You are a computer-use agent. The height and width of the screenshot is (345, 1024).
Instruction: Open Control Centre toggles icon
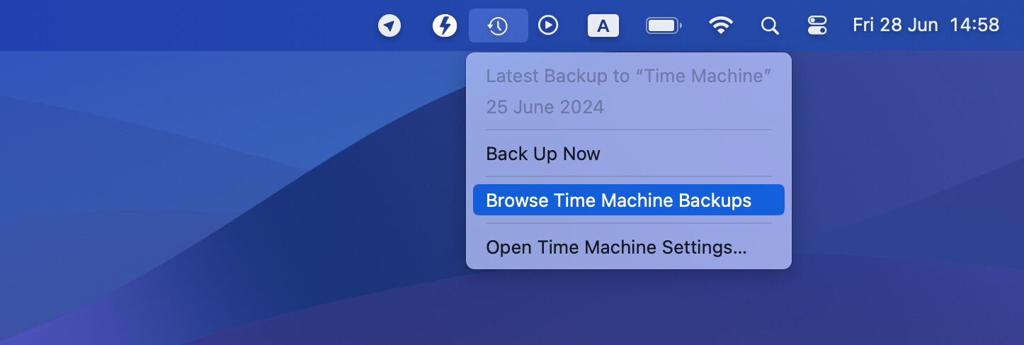(x=817, y=26)
